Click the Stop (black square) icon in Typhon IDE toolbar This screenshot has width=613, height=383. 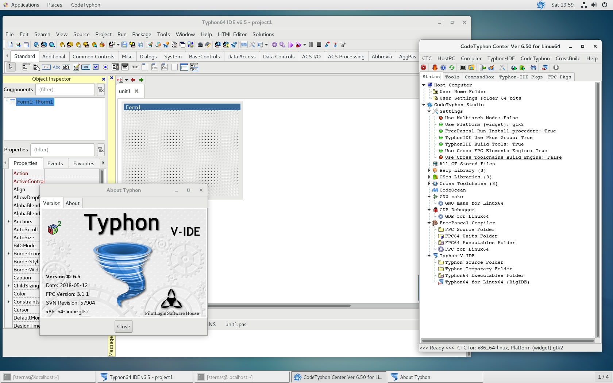pos(319,45)
